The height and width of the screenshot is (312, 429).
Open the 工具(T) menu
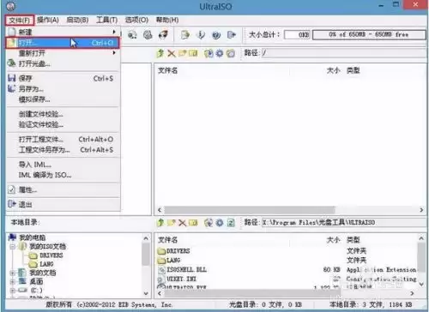106,20
